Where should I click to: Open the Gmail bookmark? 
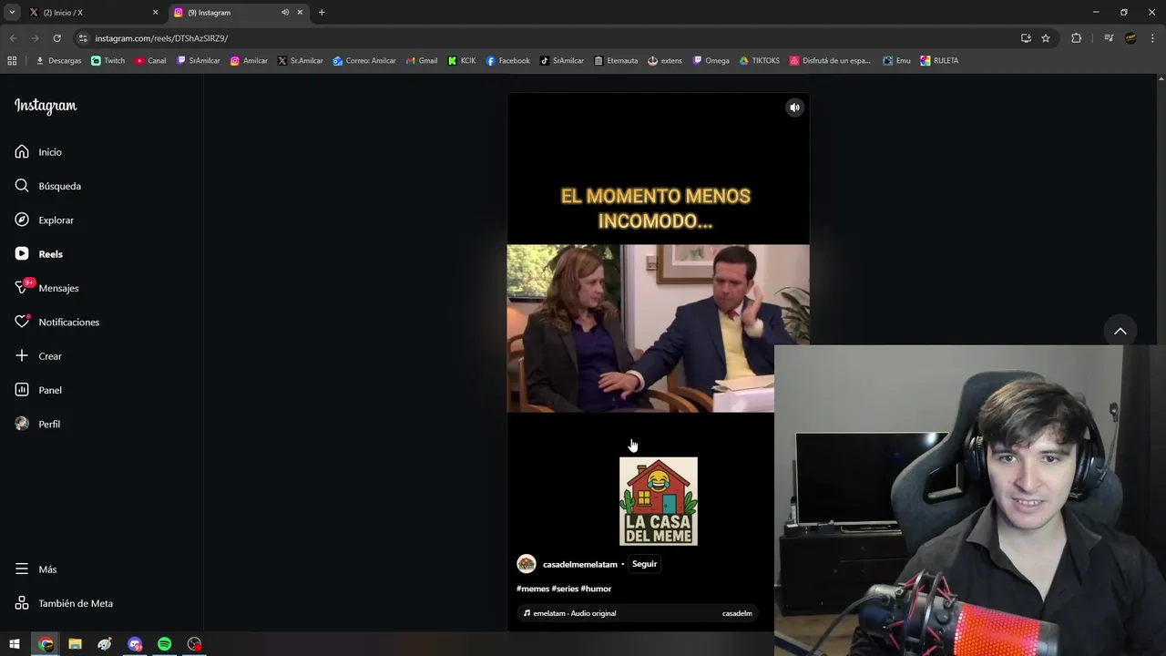click(422, 61)
